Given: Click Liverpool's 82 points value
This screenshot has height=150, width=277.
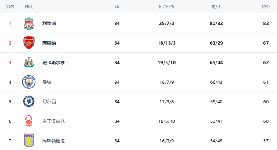Looking at the screenshot, I should (x=266, y=23).
